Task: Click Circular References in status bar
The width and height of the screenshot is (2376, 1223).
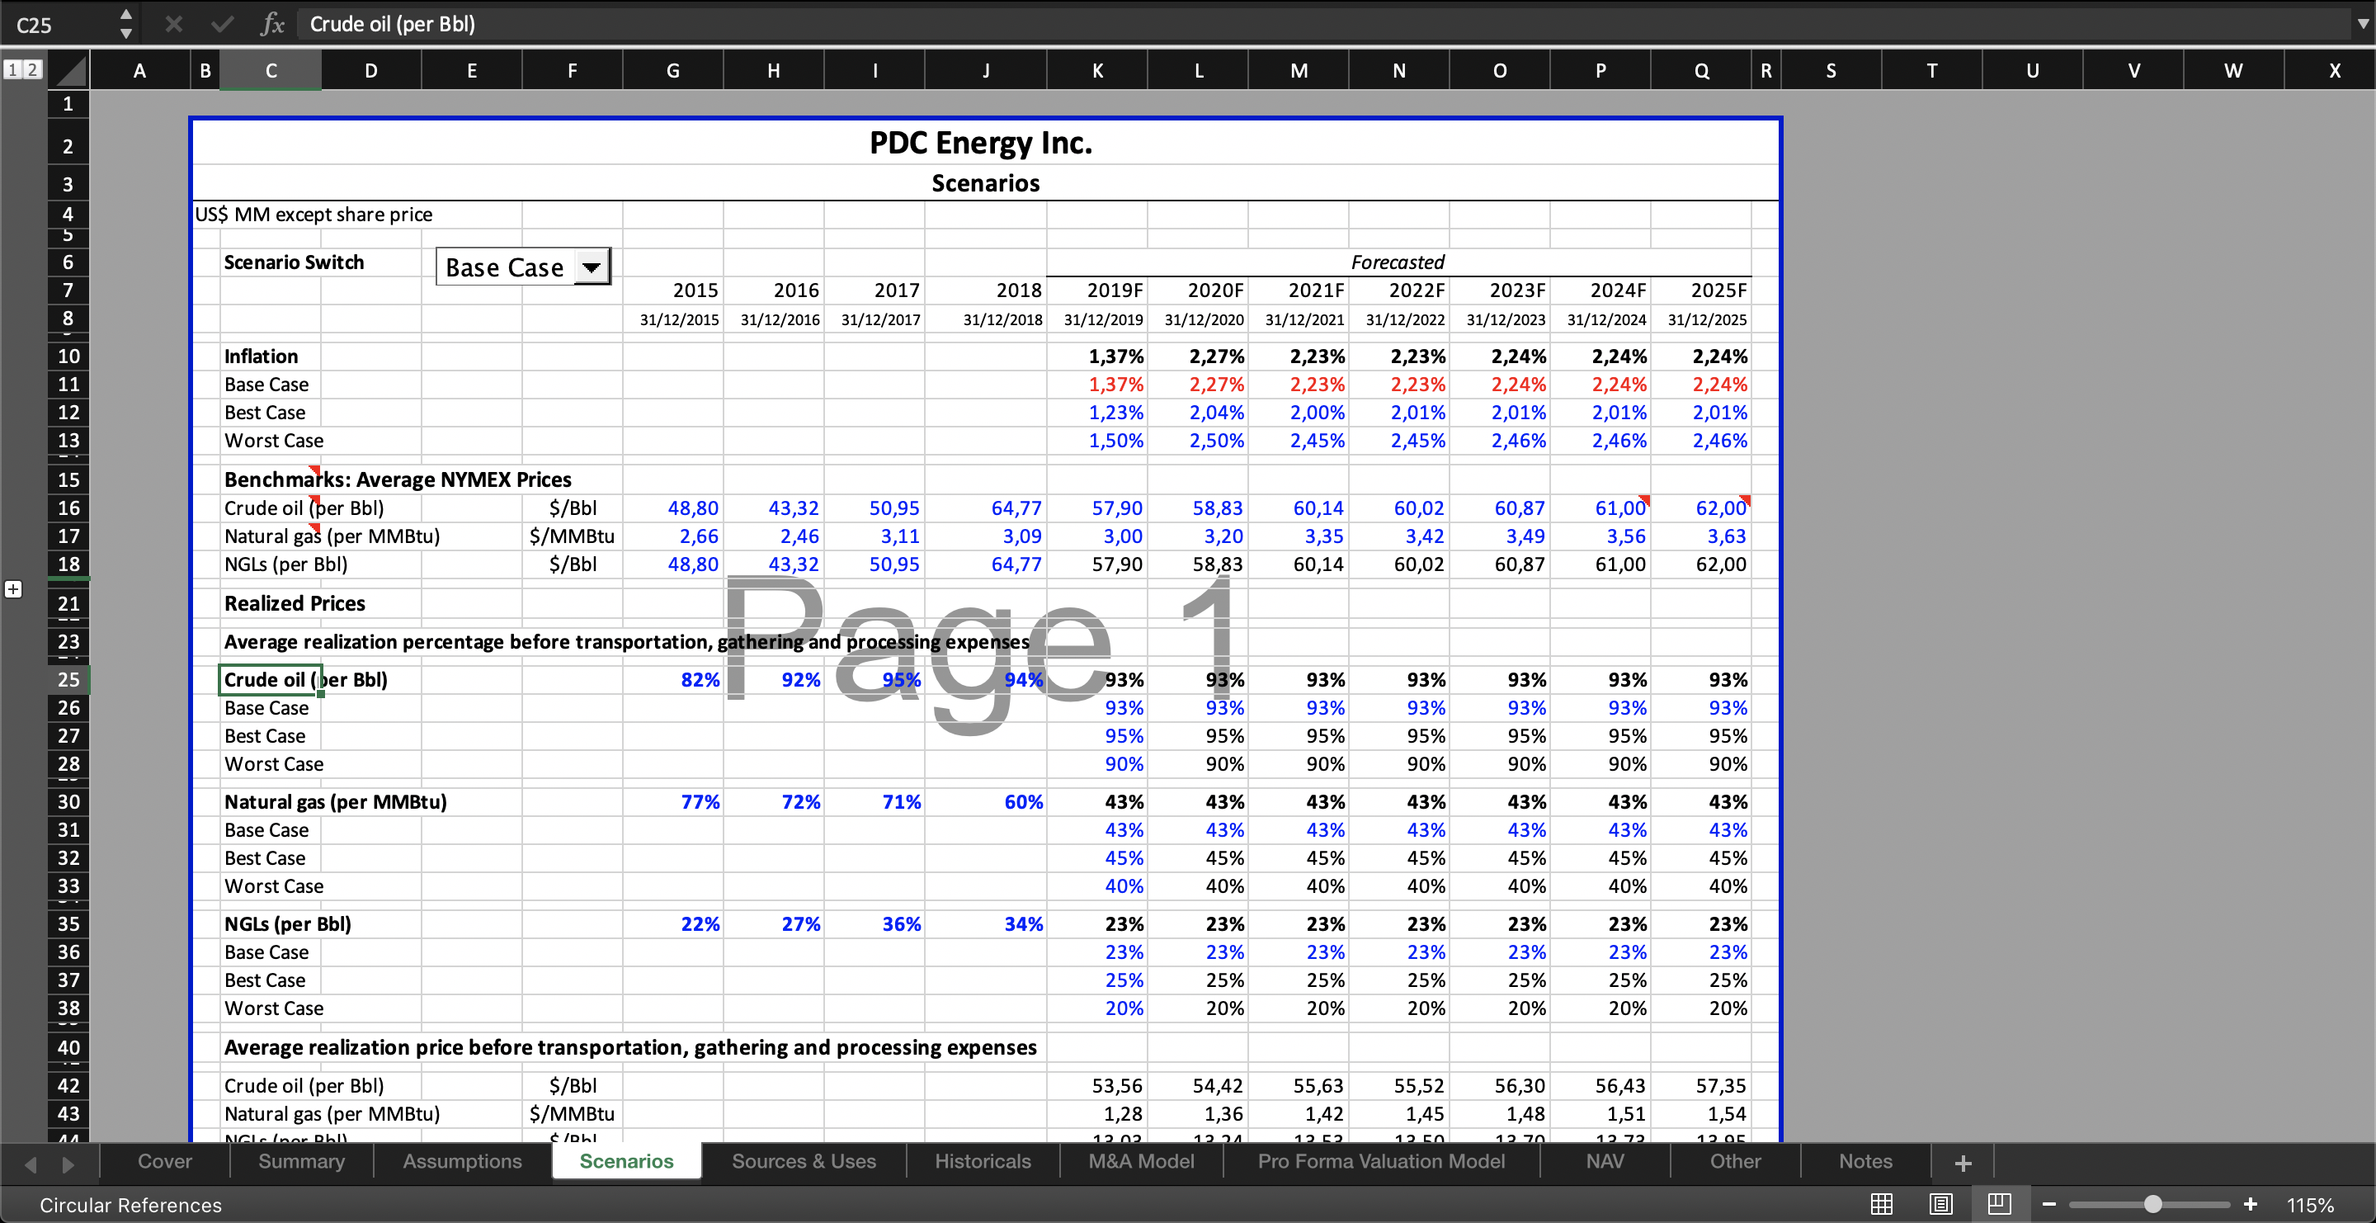Action: 131,1205
